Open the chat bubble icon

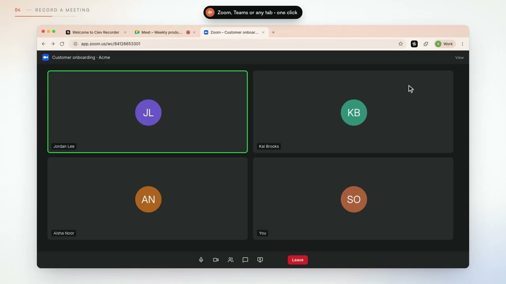(245, 260)
